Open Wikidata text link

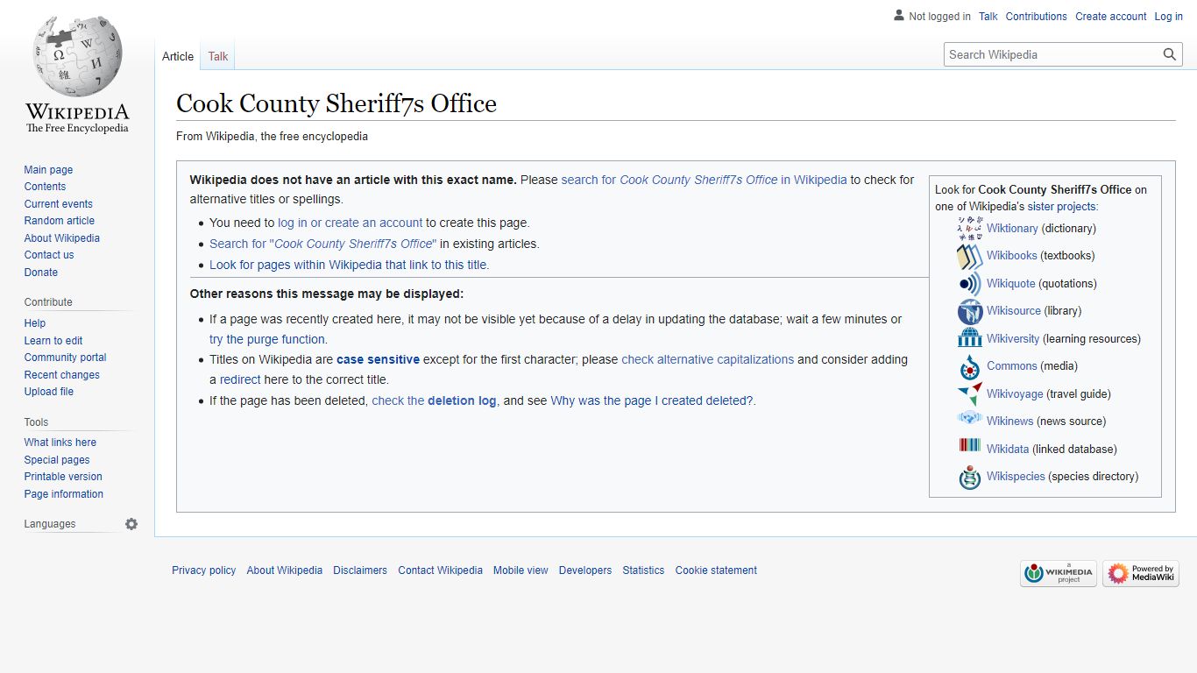[x=1008, y=450]
